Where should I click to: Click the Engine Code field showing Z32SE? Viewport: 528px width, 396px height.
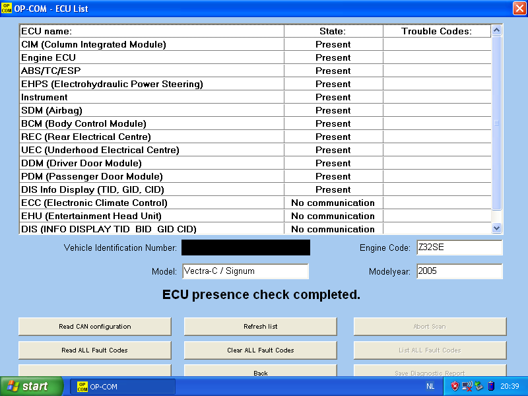[x=459, y=247]
